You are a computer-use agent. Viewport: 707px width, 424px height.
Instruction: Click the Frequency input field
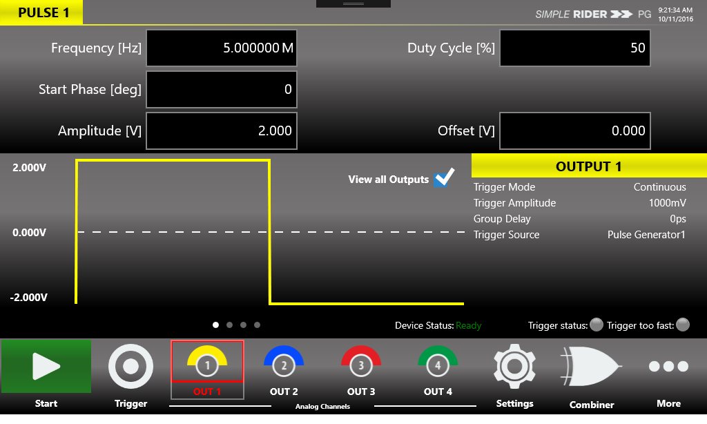pos(222,48)
